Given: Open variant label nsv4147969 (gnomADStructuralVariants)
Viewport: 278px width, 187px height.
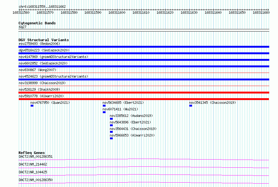Looking at the screenshot, I should 53,57.
